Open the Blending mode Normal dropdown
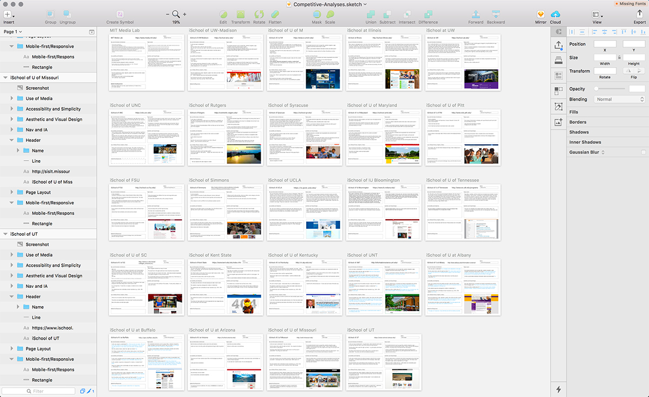Viewport: 649px width, 397px height. 620,100
